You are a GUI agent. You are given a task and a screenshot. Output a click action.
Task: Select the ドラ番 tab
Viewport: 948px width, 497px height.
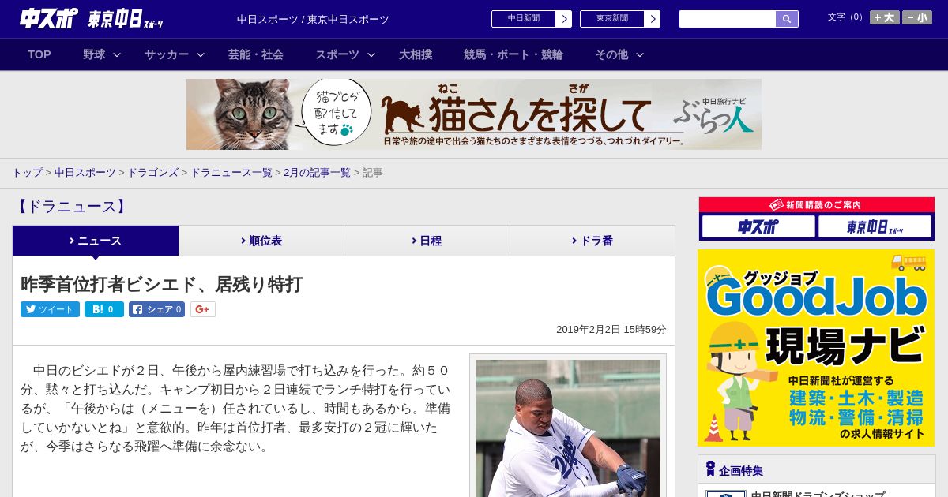(x=592, y=241)
